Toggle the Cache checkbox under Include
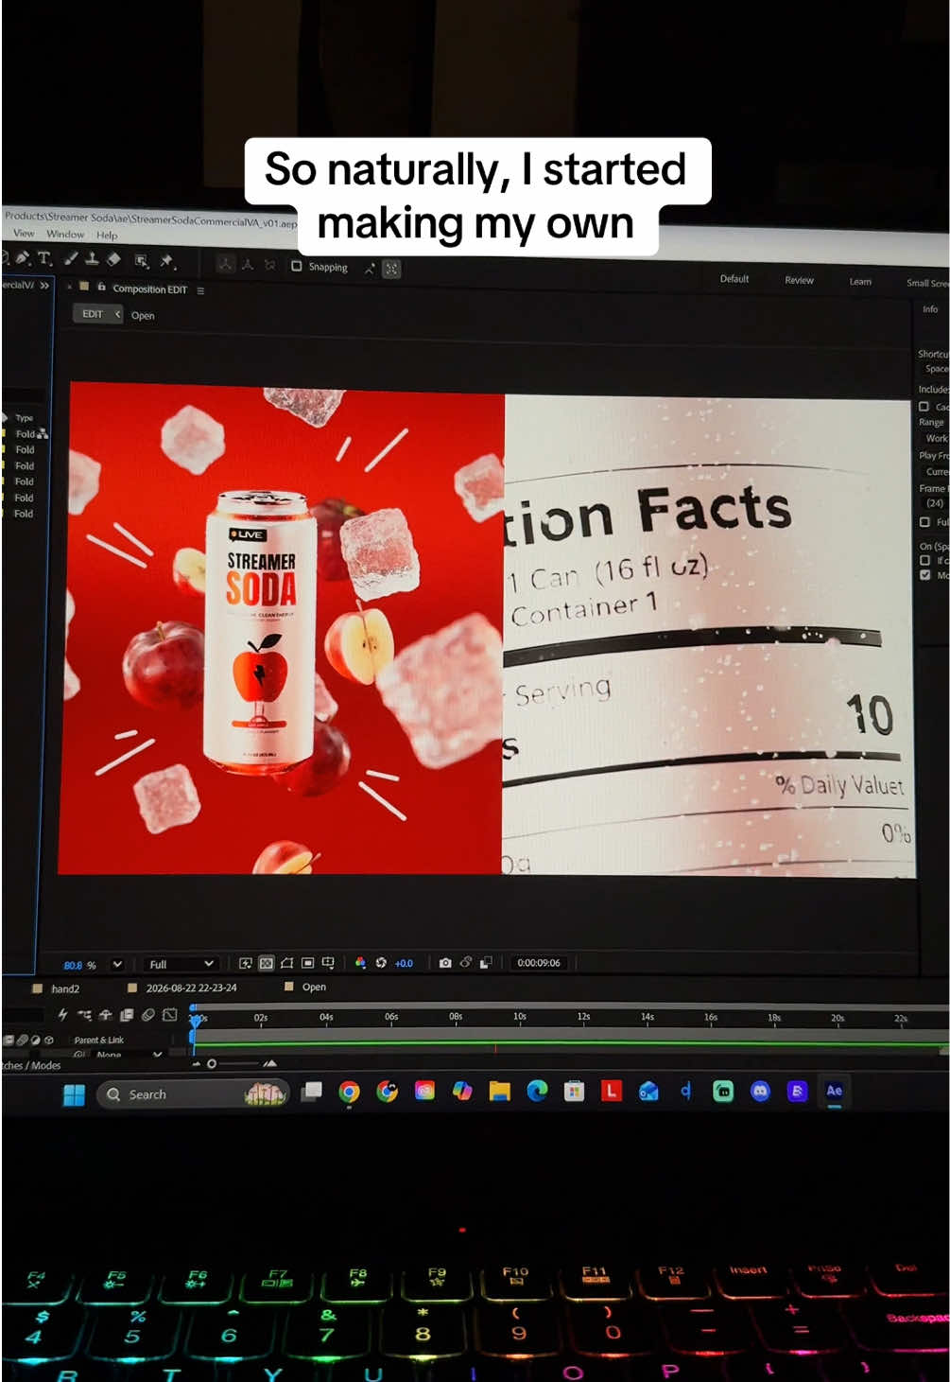This screenshot has height=1382, width=950. click(x=924, y=407)
